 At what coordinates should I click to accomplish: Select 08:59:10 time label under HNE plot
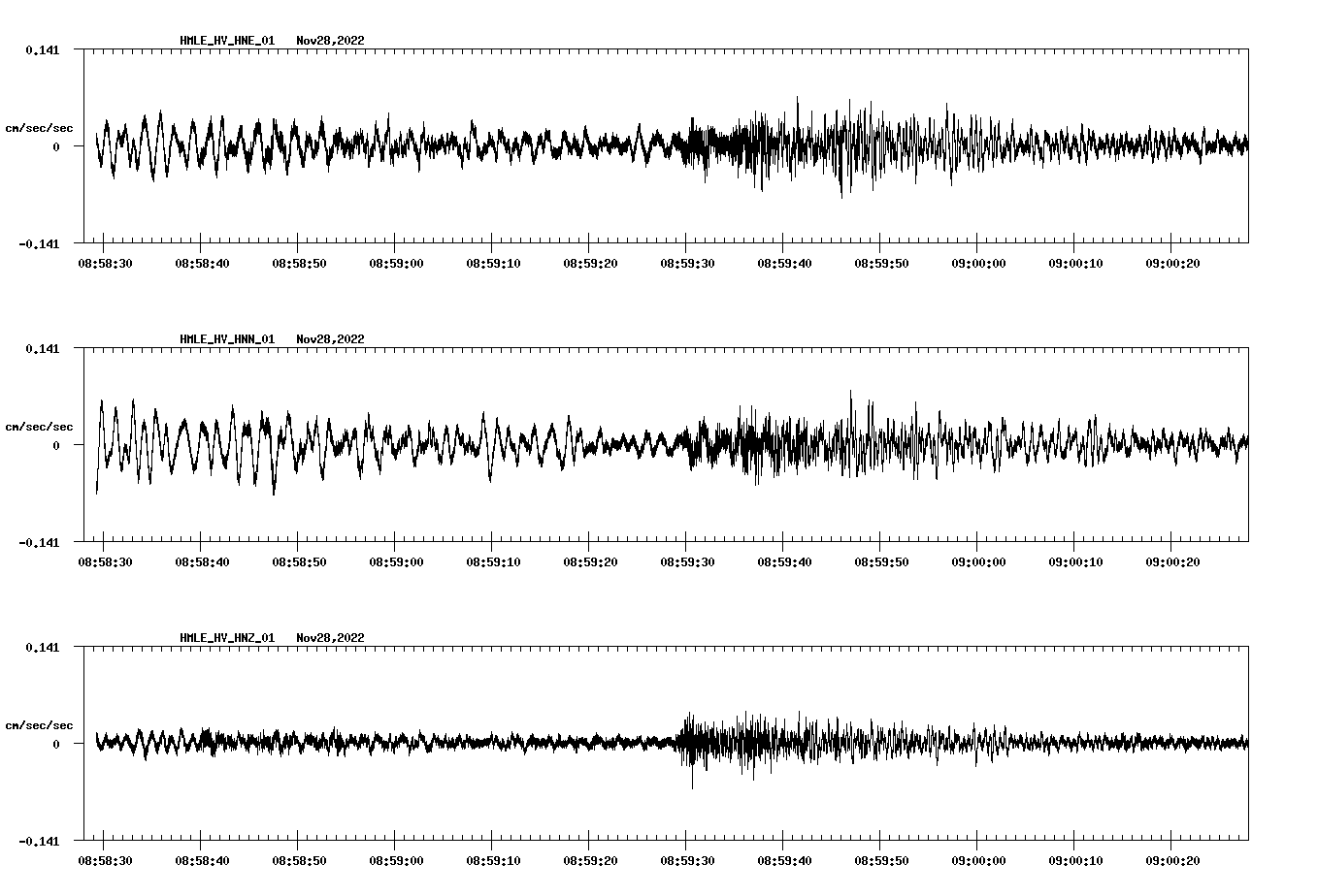[x=493, y=263]
